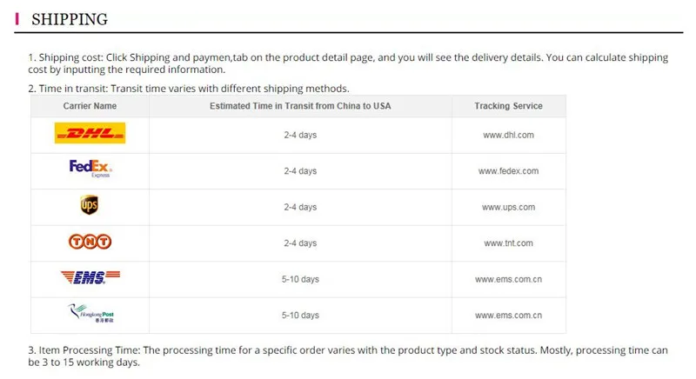The width and height of the screenshot is (696, 379).
Task: Select the EMS carrier logo
Action: click(x=90, y=277)
